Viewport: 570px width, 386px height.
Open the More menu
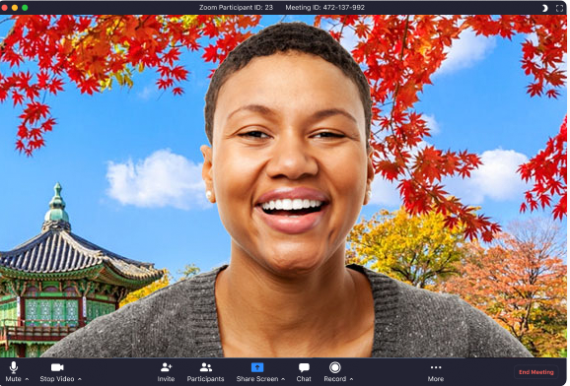tap(436, 372)
